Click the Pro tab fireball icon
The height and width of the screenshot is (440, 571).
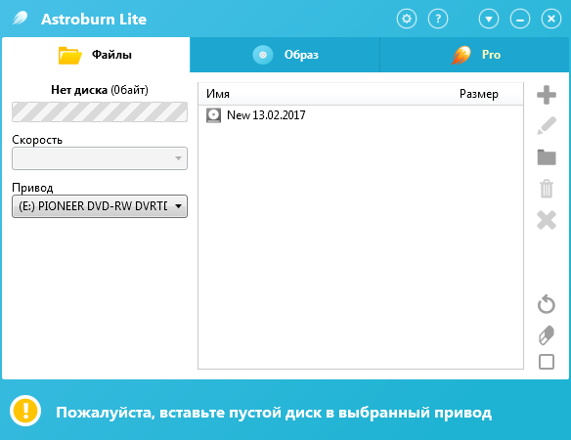click(461, 56)
